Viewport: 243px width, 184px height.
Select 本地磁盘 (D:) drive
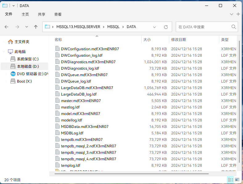tap(28, 67)
